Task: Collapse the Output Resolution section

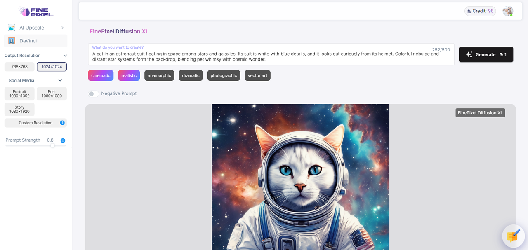Action: (65, 56)
